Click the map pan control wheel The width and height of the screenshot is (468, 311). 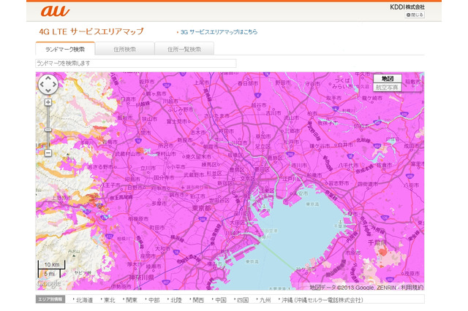click(48, 85)
